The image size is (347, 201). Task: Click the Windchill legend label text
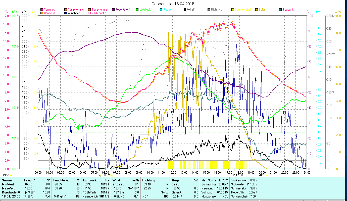pyautogui.click(x=50, y=13)
